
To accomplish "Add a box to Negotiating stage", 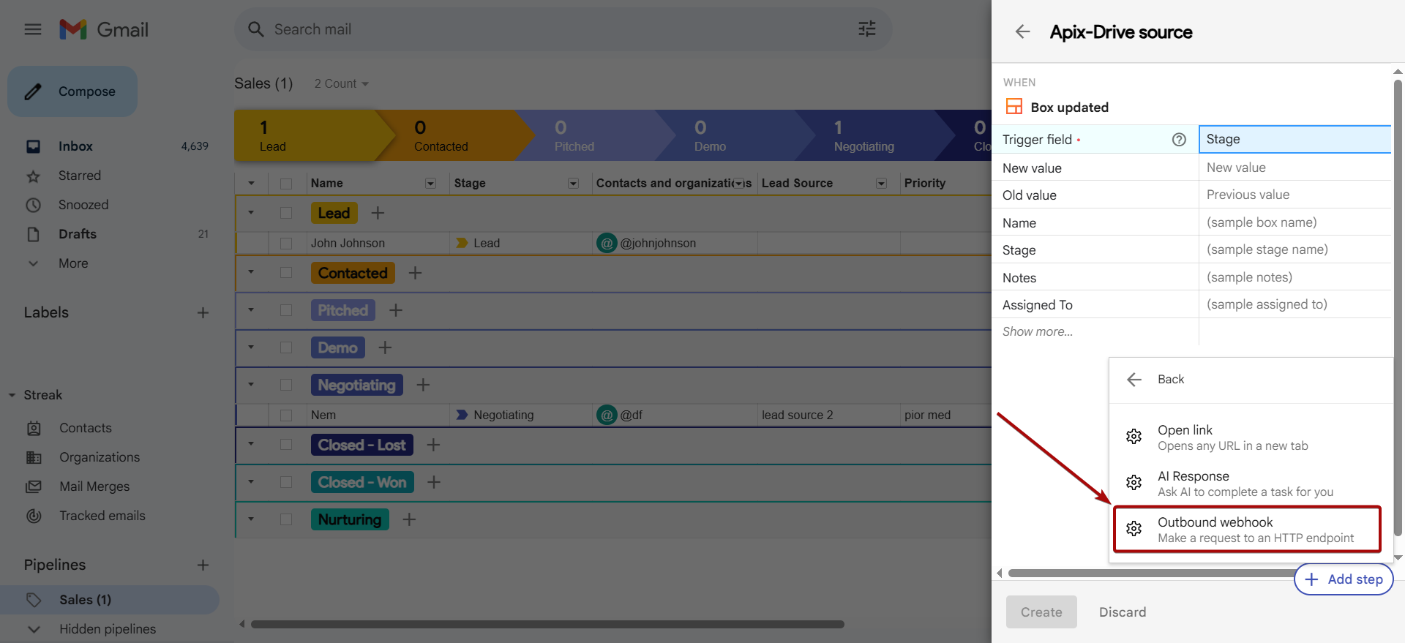I will [423, 385].
